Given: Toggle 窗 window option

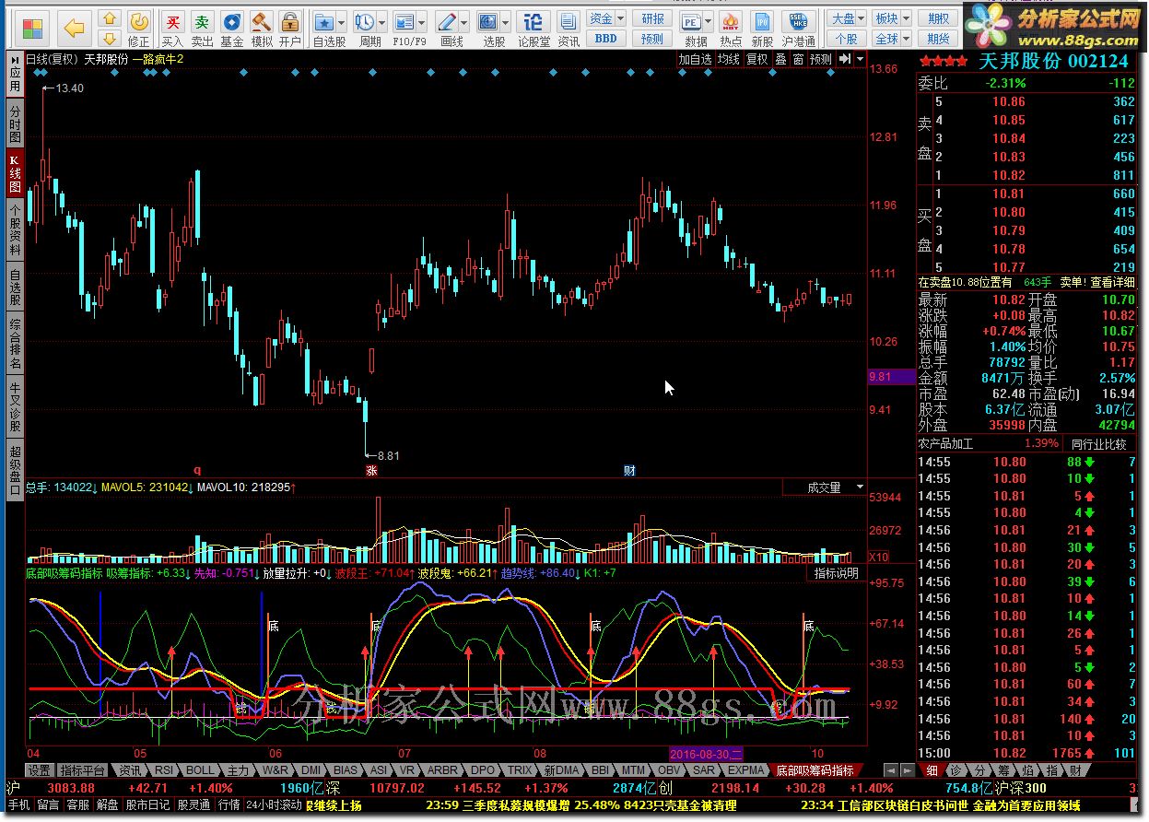Looking at the screenshot, I should (x=798, y=59).
